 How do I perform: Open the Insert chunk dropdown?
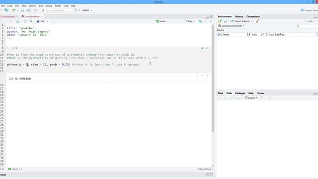coord(167,21)
